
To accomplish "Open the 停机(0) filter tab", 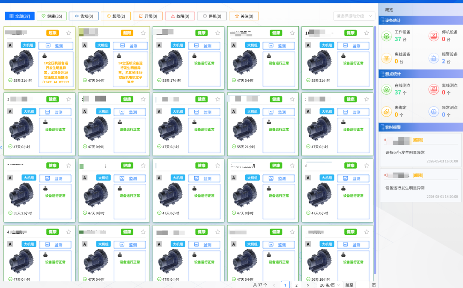I will click(212, 16).
